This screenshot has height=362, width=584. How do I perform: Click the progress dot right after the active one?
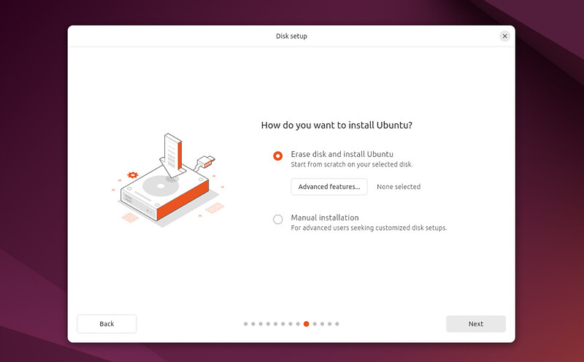[x=314, y=323]
